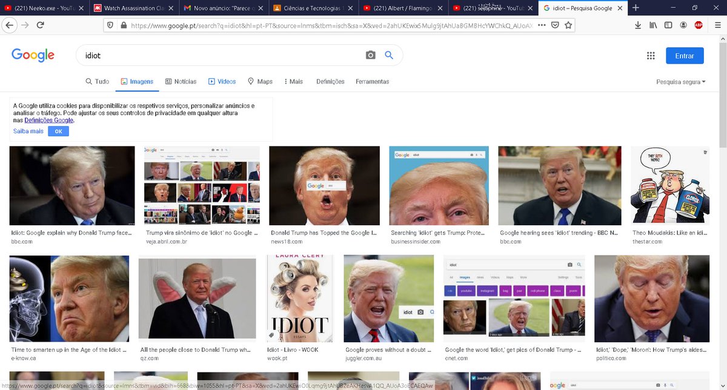Screen dimensions: 727x390
Task: Select the Notícias search category
Action: coord(181,81)
